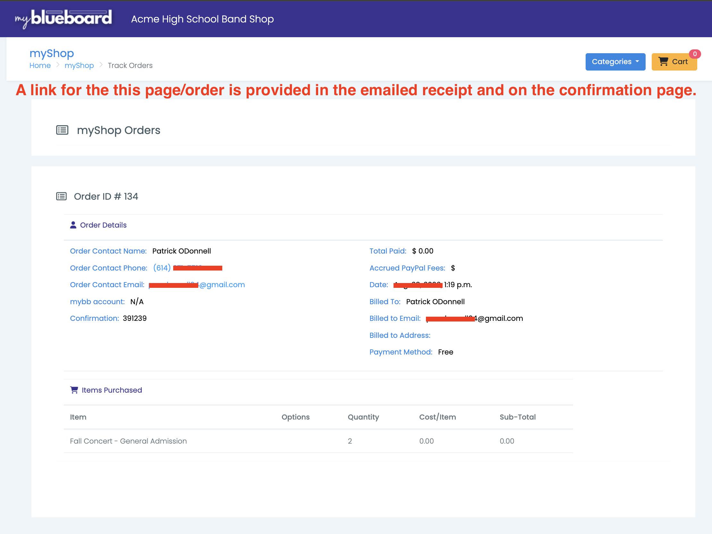Click the large myShop page title
The height and width of the screenshot is (534, 712).
click(x=52, y=54)
